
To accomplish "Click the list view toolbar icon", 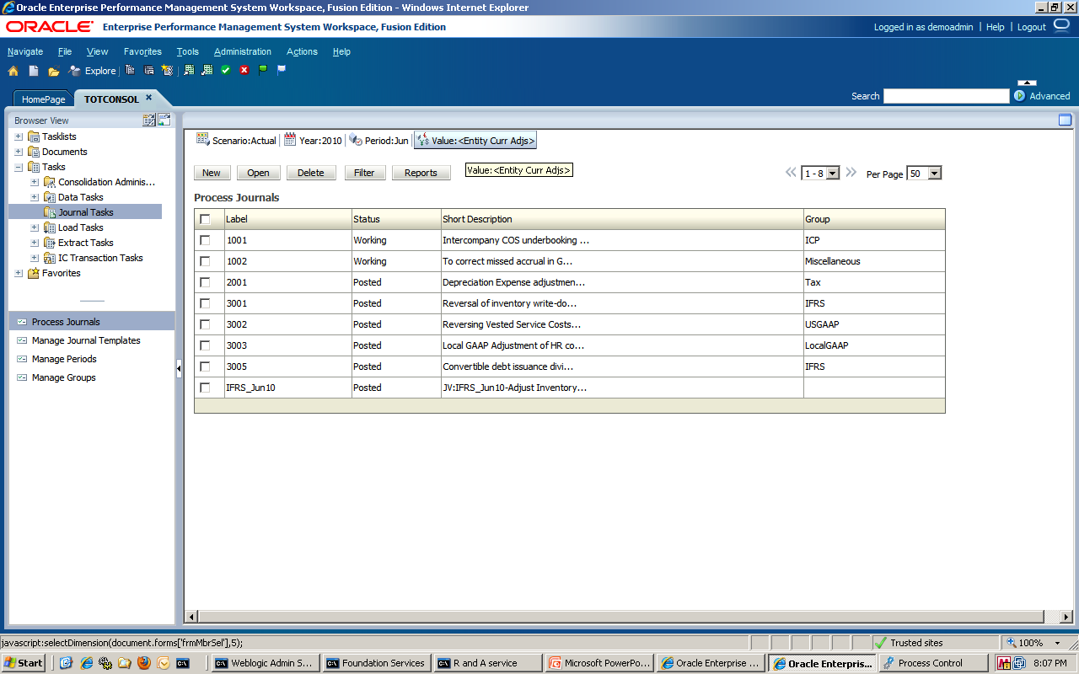I will (148, 70).
